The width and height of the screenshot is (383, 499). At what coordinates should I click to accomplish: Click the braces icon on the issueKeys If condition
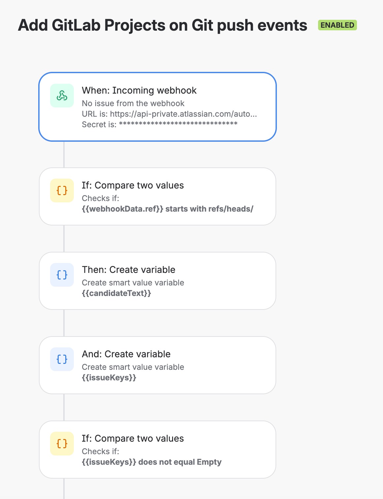tap(62, 444)
